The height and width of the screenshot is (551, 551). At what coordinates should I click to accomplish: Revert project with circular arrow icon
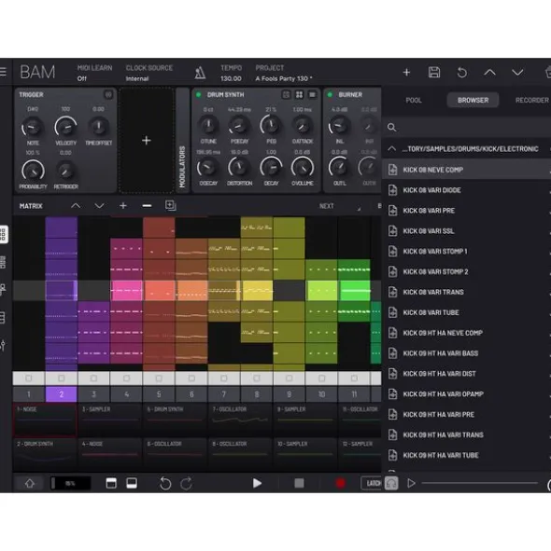tap(462, 73)
